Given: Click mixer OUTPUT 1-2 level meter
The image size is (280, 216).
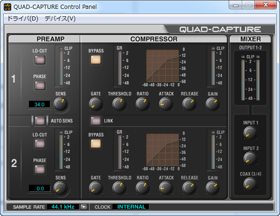Looking at the screenshot, I should [250, 78].
